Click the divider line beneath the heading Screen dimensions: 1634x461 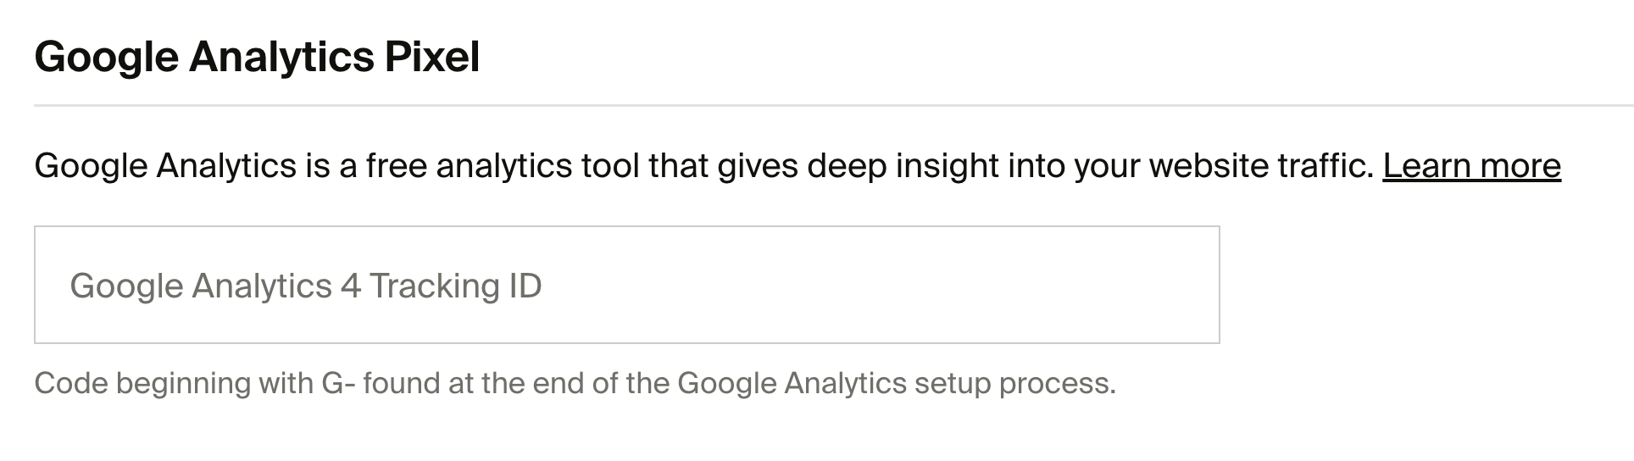[834, 106]
